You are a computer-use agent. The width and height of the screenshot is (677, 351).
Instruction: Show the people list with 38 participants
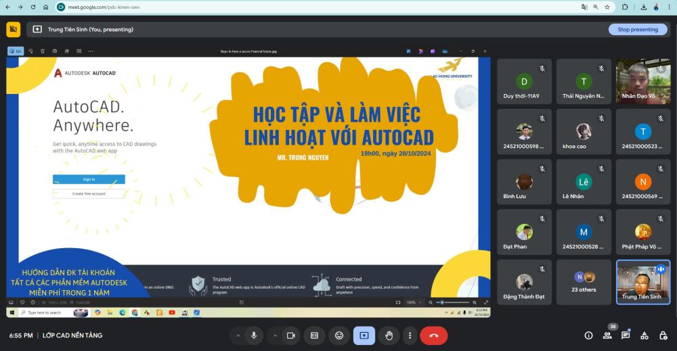click(x=607, y=335)
